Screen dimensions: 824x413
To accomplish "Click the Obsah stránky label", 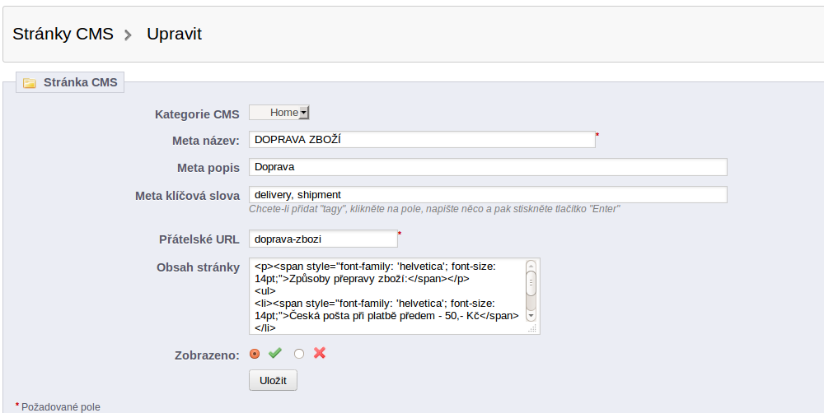I will 198,267.
